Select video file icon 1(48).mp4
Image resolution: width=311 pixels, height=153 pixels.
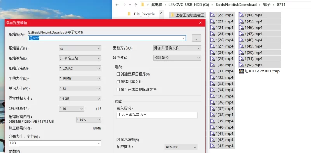coord(241,40)
